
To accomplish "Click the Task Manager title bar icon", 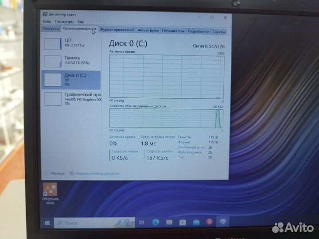I will pos(45,15).
